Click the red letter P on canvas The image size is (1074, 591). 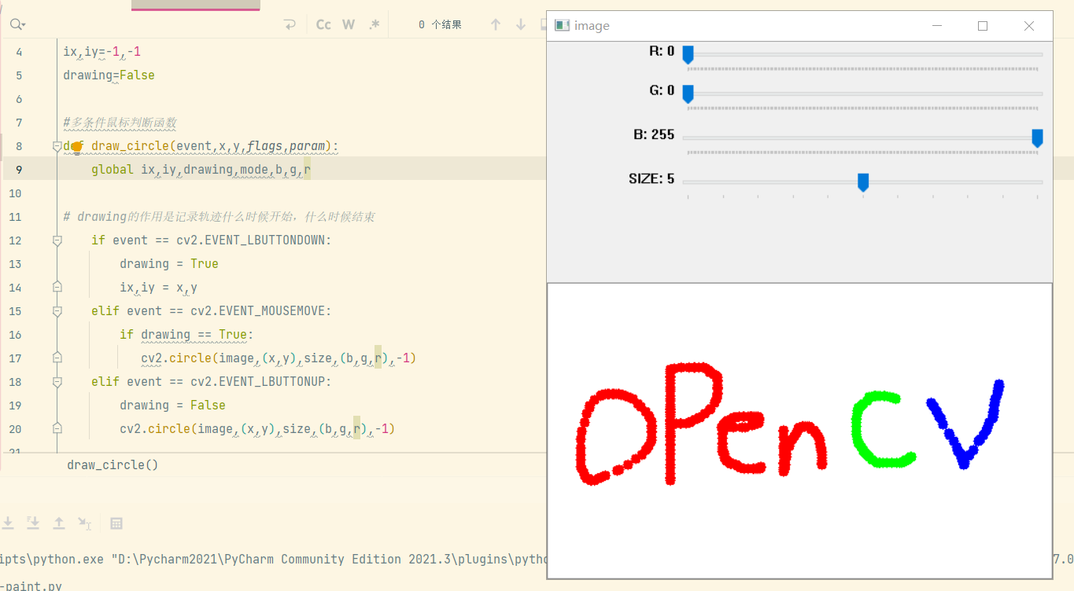692,423
